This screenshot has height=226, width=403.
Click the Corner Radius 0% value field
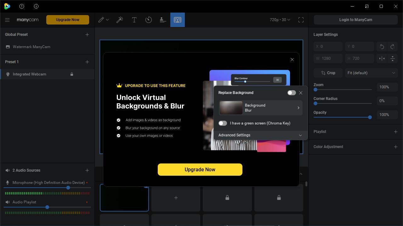coord(387,101)
